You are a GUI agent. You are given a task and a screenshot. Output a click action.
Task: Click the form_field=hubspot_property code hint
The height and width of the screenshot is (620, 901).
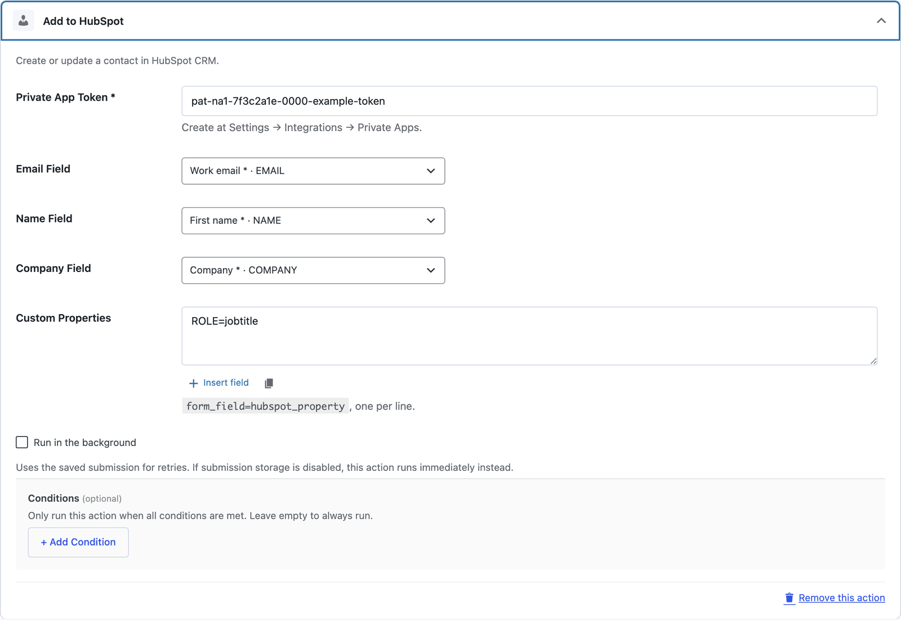pyautogui.click(x=265, y=407)
